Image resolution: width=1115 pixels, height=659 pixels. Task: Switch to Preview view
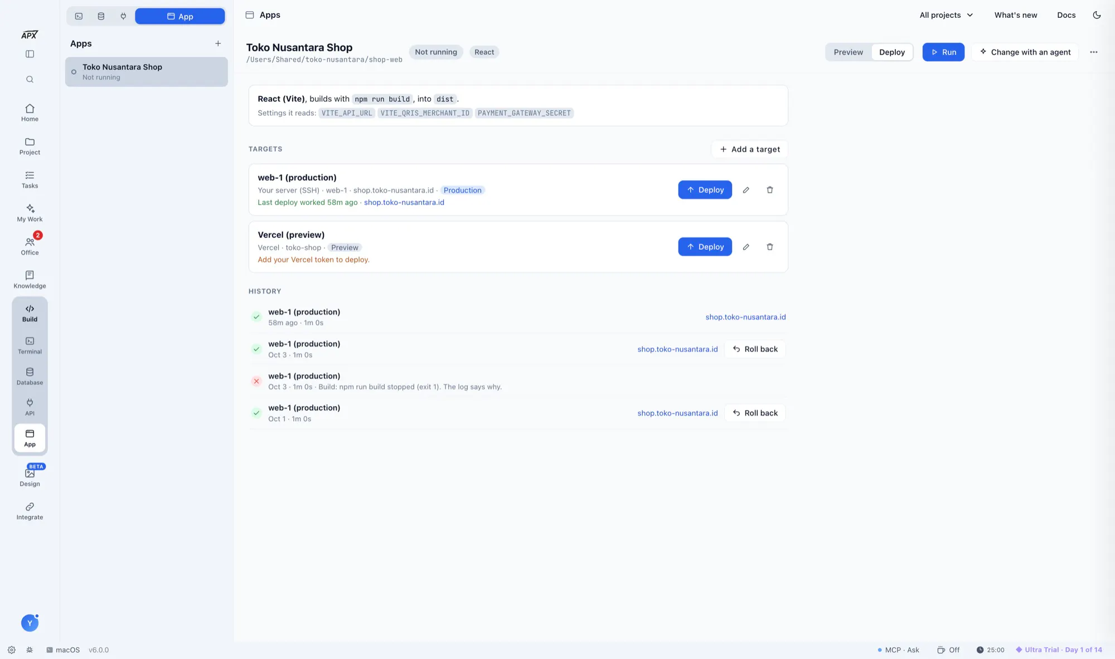coord(848,52)
